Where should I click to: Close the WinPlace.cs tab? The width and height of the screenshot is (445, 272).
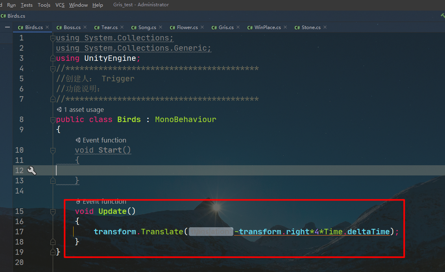click(x=285, y=27)
